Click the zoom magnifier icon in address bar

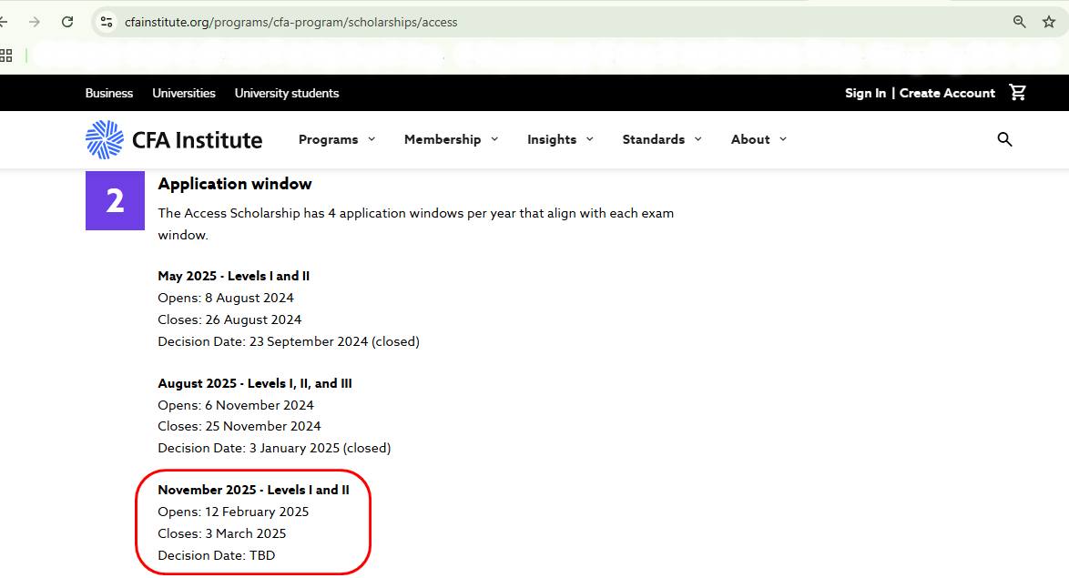[x=1019, y=22]
